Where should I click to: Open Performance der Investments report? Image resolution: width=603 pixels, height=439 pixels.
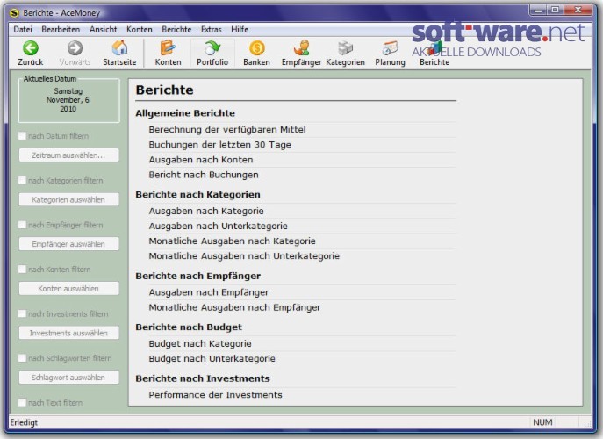[x=215, y=395]
